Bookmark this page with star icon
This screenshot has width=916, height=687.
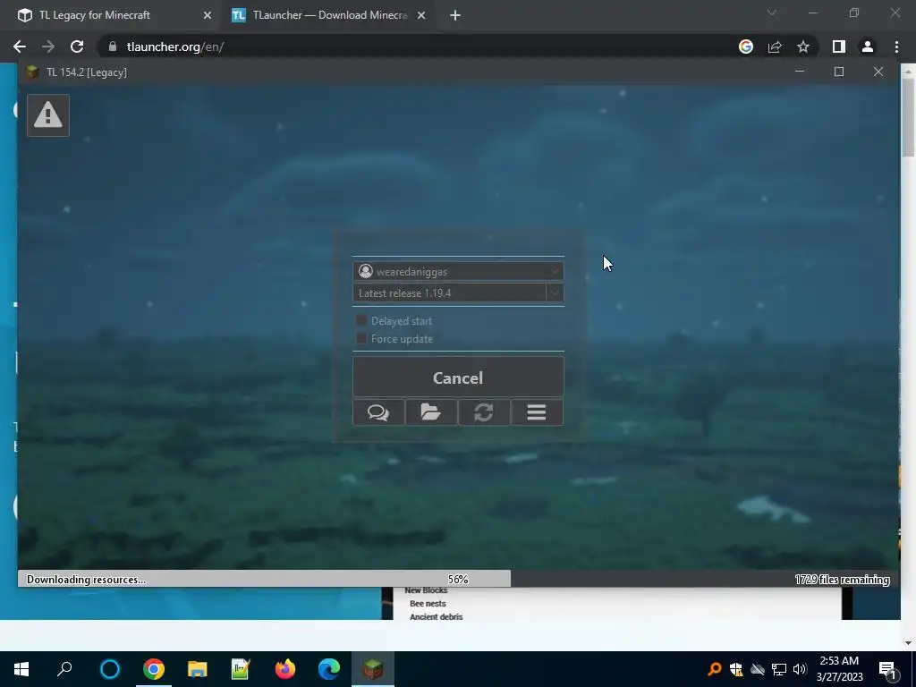(x=803, y=47)
